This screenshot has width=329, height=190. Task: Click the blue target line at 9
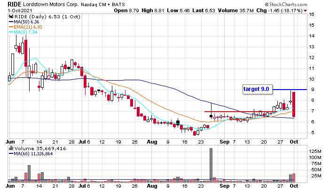(290, 90)
